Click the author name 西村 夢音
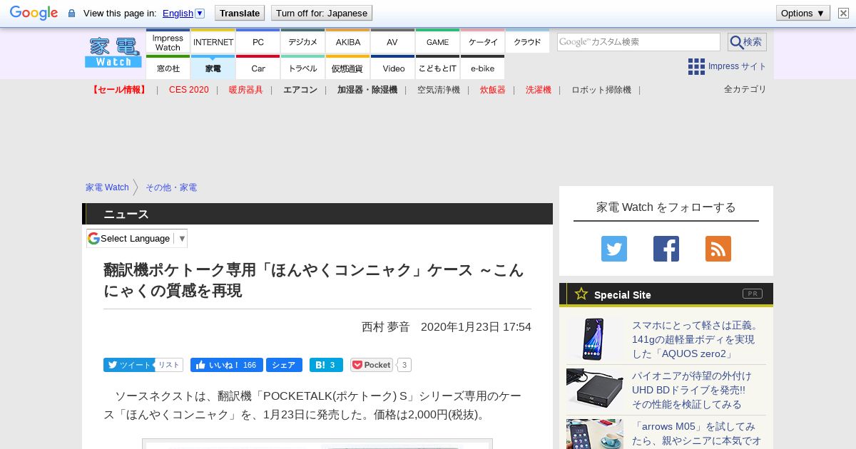 386,326
